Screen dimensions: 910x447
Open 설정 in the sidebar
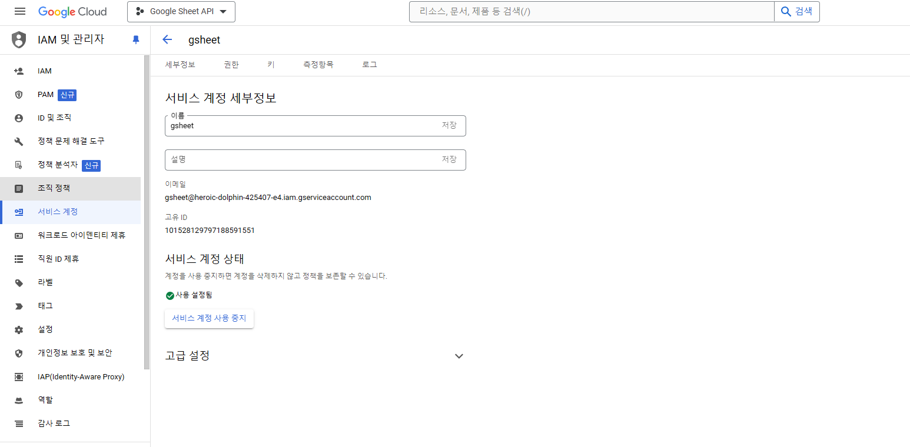pyautogui.click(x=71, y=330)
